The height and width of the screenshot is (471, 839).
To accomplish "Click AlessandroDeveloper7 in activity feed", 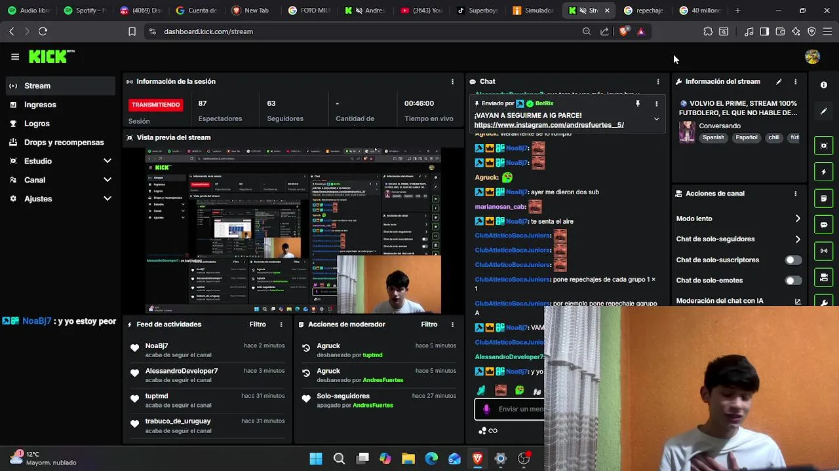I will tap(182, 371).
